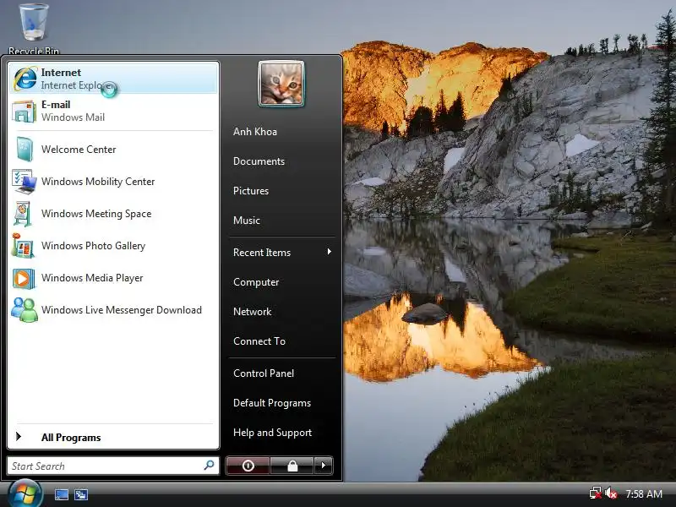Open the Anh Khoa user folder
Screen dimensions: 676x507
[x=255, y=132]
